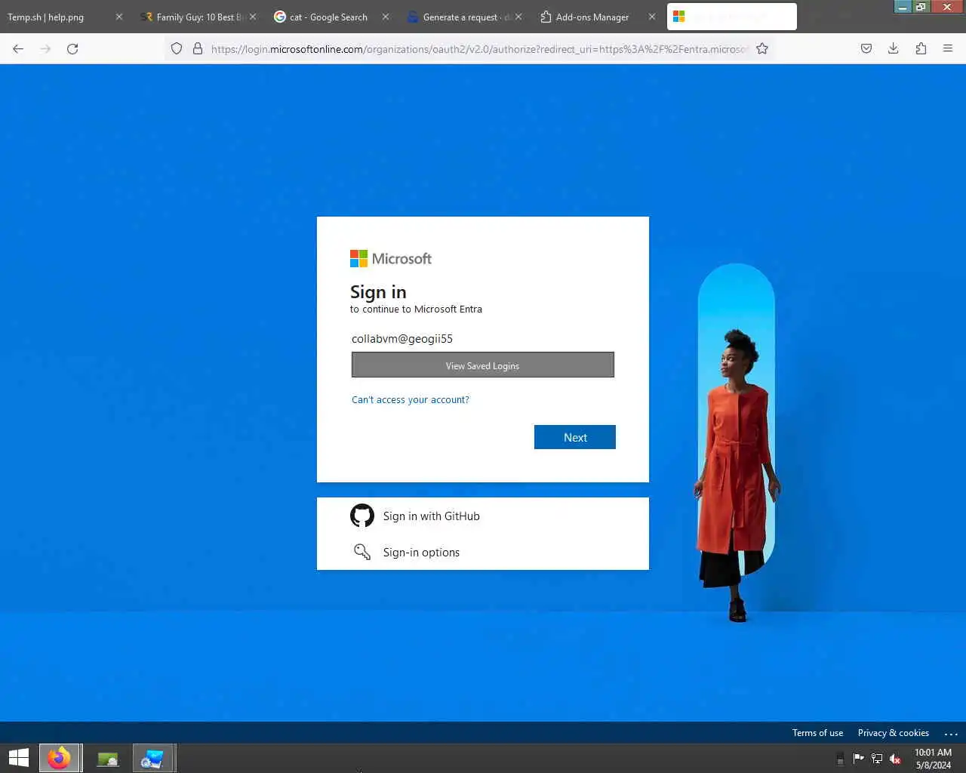Screen dimensions: 966x773
Task: Open Sign-in options
Action: click(x=483, y=552)
